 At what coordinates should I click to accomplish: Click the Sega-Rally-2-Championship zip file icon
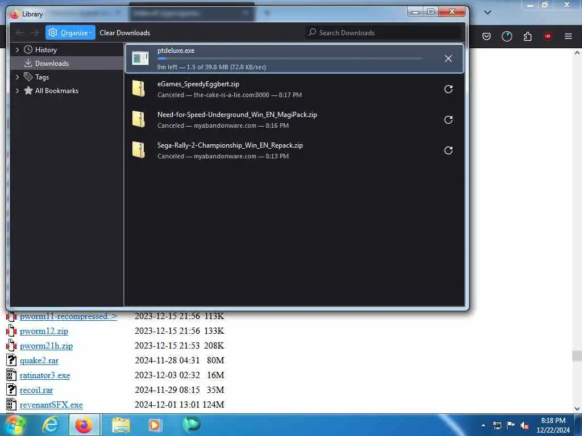[139, 150]
